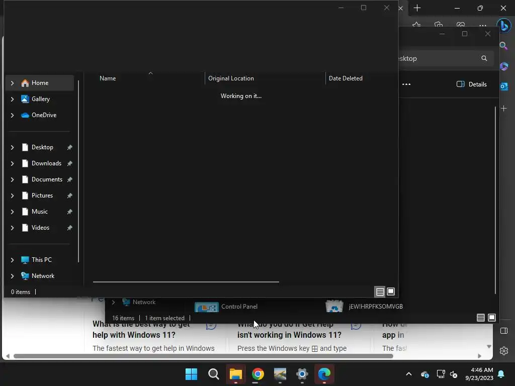Open the pinned Desktop folder

tap(42, 147)
